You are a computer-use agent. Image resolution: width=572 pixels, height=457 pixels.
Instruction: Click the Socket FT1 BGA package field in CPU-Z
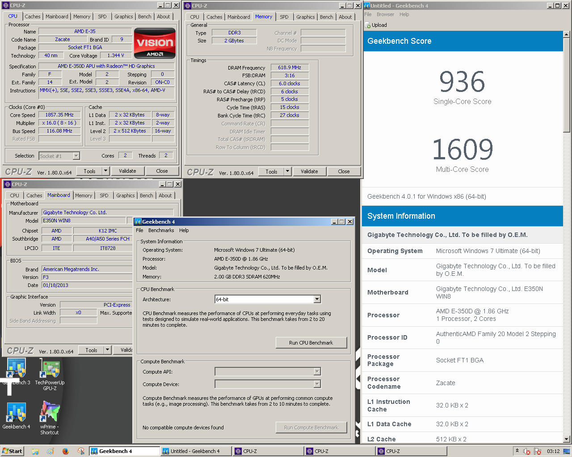[85, 47]
